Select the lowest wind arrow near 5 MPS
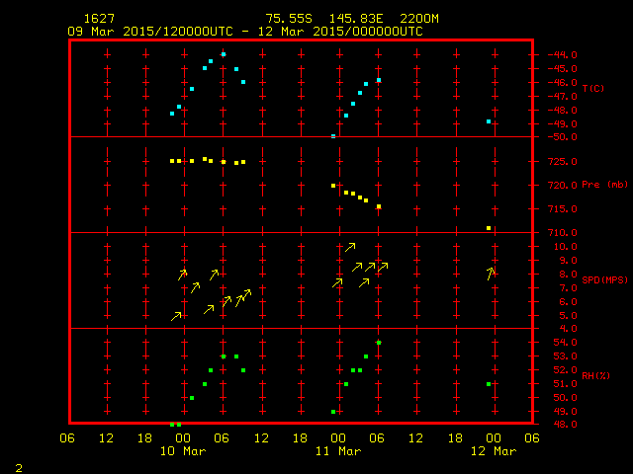 click(177, 316)
